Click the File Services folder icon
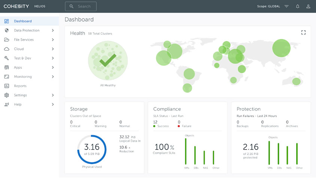316x178 pixels. (6, 40)
